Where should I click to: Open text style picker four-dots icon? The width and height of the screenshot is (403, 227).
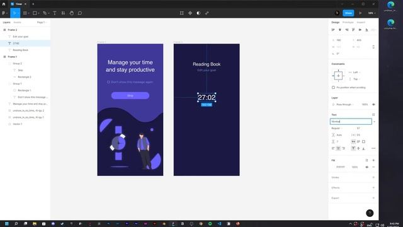pyautogui.click(x=373, y=115)
